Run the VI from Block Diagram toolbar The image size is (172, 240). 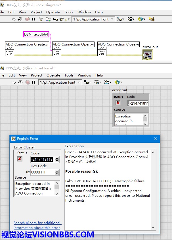point(14,19)
